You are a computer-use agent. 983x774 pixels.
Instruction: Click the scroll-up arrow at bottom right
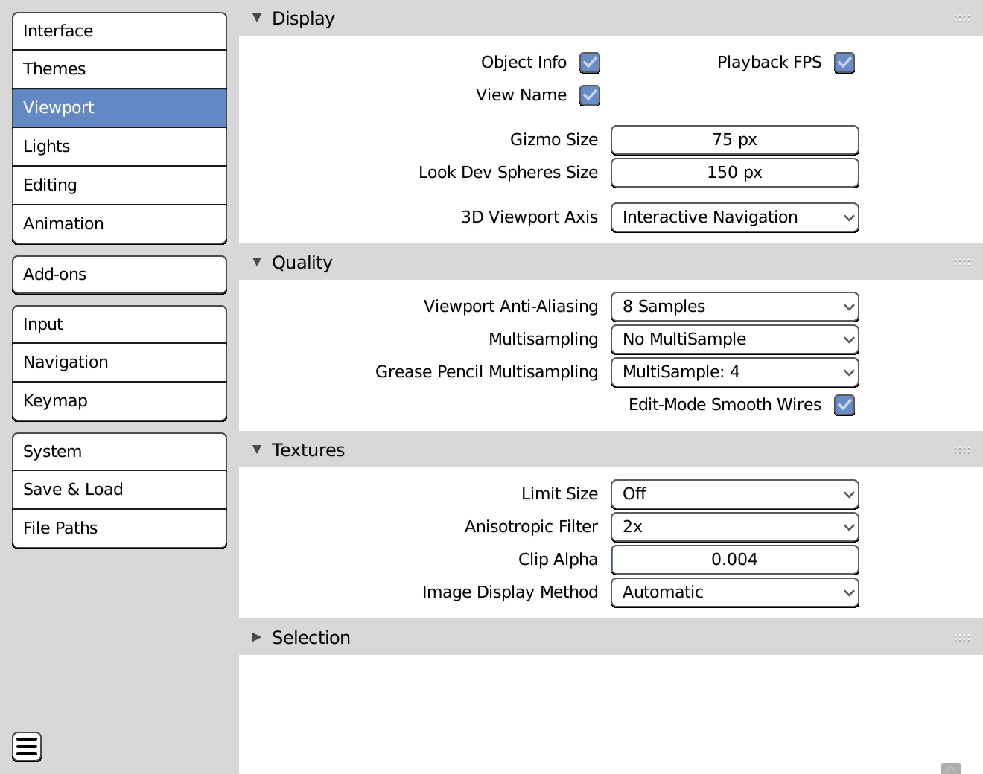(x=950, y=768)
